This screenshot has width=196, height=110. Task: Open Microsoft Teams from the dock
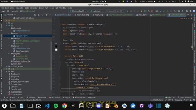[x=150, y=106]
